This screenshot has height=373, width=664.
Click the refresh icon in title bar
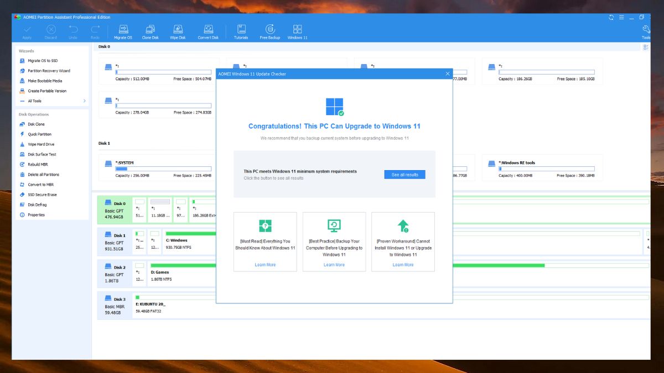[611, 17]
